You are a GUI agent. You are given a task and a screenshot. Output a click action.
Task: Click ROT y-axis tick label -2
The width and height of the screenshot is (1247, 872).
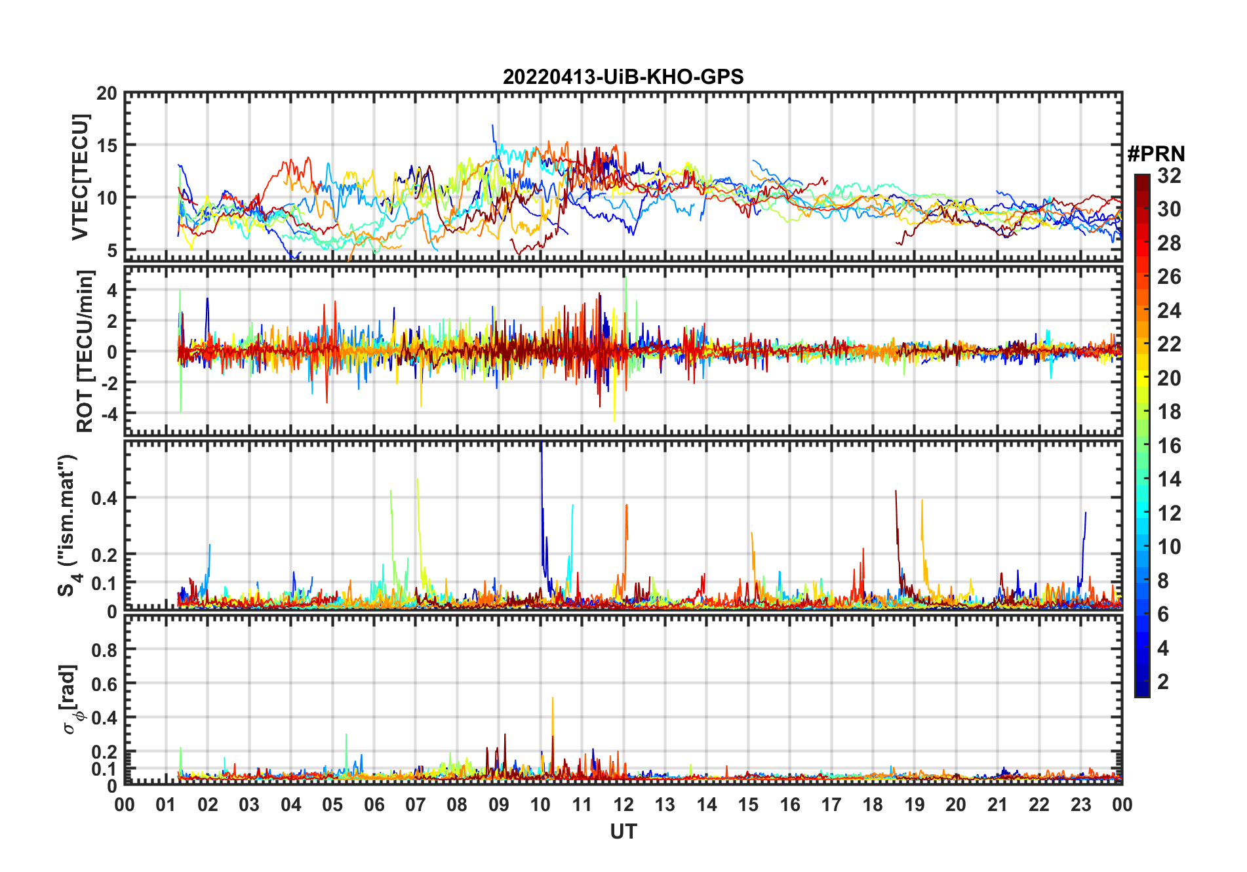[x=109, y=383]
